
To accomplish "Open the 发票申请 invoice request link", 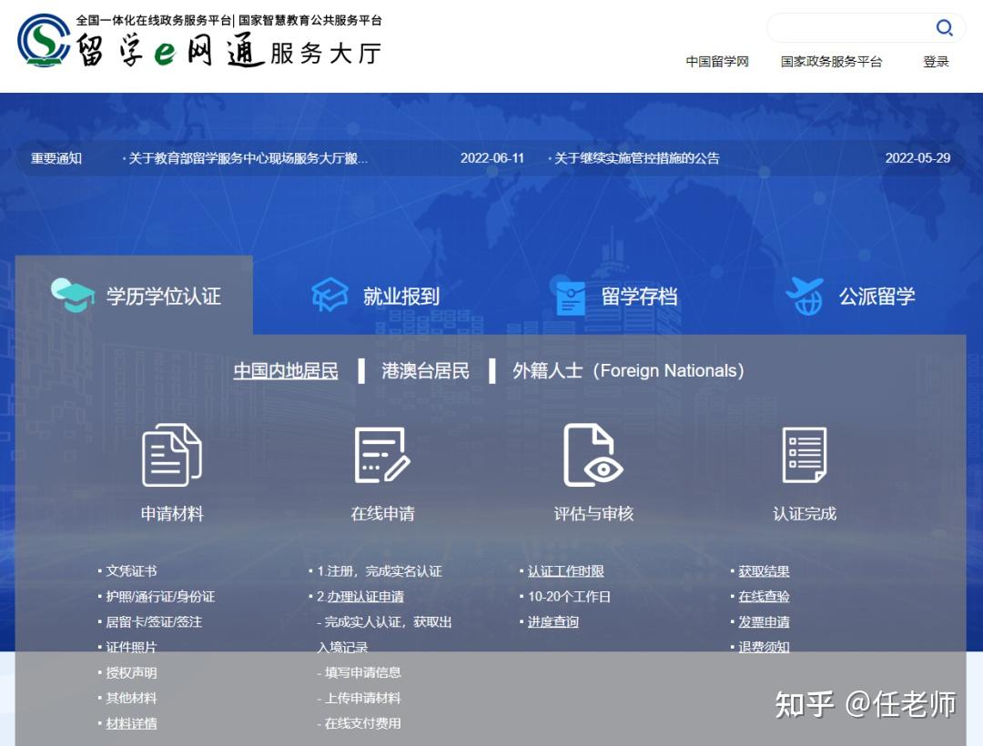I will coord(765,622).
